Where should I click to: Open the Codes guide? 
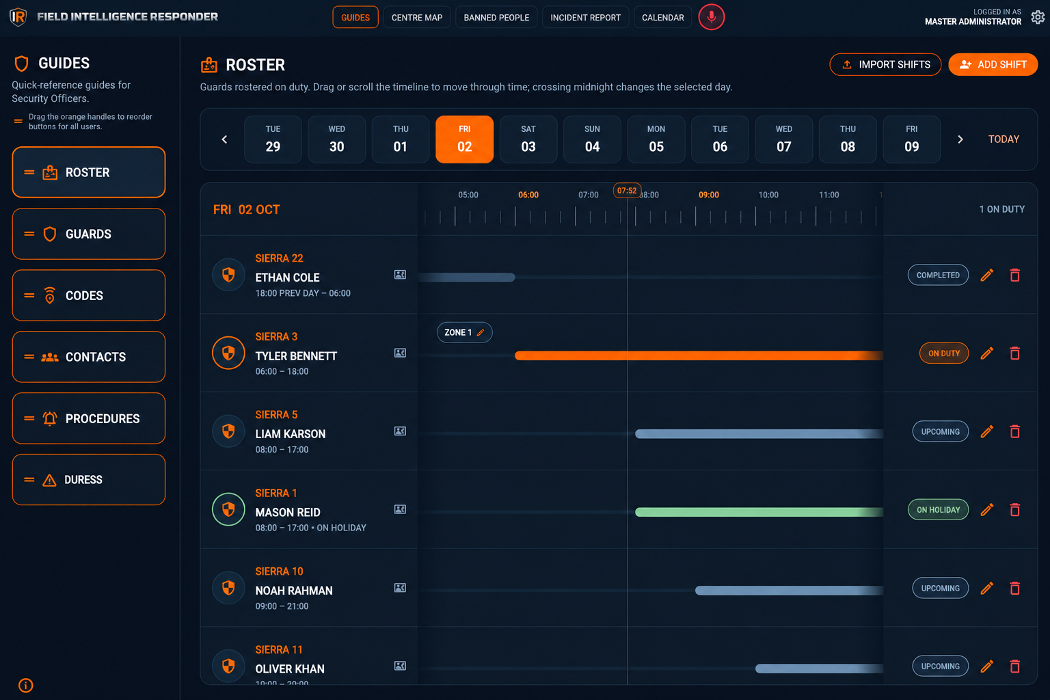coord(89,295)
